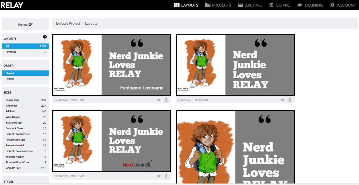Open the ACCOUNT menu item
359x185 pixels.
[x=343, y=5]
